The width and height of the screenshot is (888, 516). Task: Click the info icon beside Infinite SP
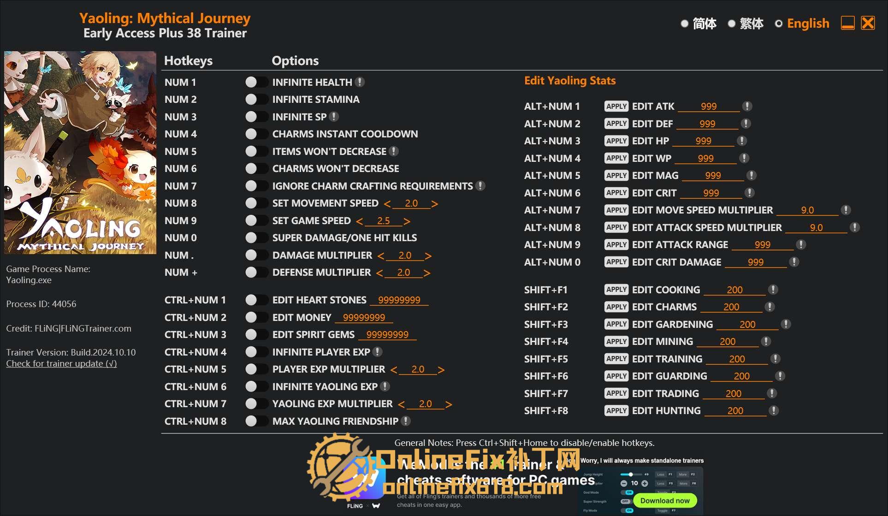click(334, 117)
